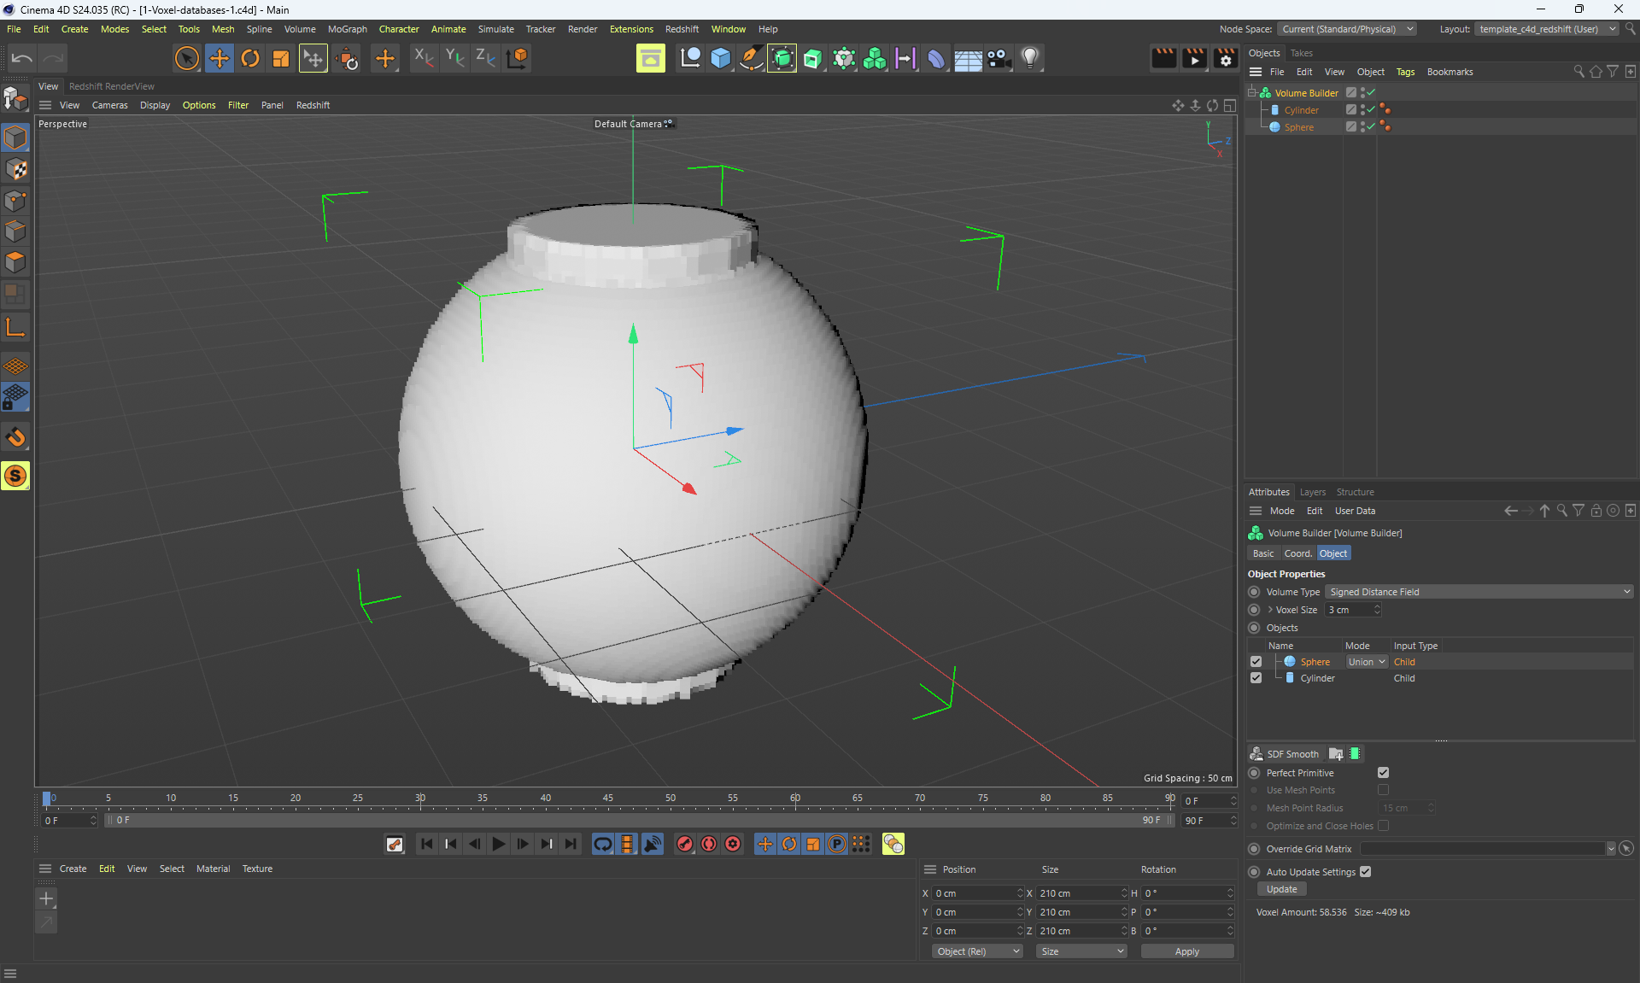This screenshot has height=983, width=1640.
Task: Click the Update button
Action: coord(1281,889)
